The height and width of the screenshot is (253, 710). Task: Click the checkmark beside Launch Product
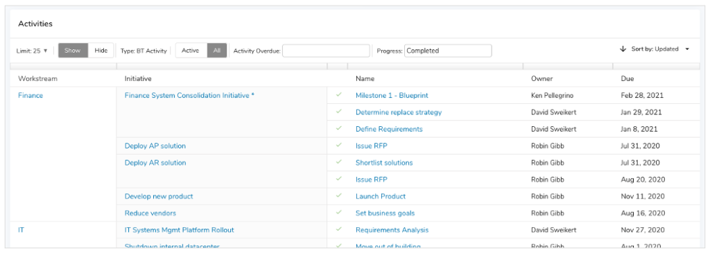point(338,196)
